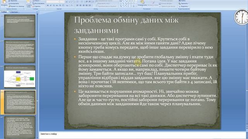Click Delete slide (Удалить)
Screen dimensions: 248x139
point(36,6)
